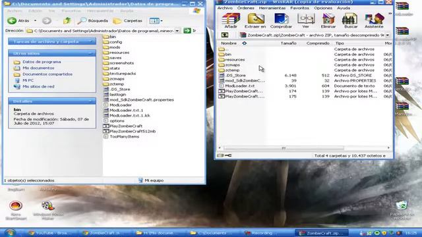Select the texturepacks folder in Explorer
The height and width of the screenshot is (237, 422).
(x=120, y=73)
